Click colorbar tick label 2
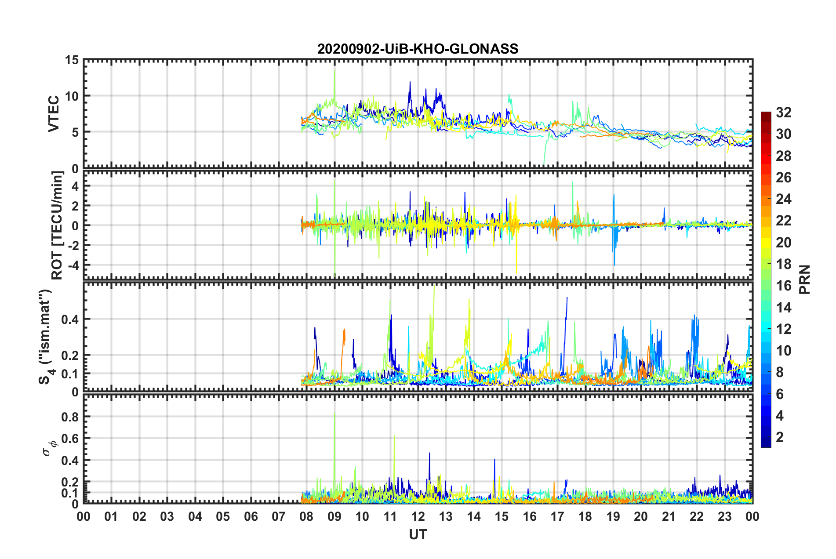 pos(780,437)
